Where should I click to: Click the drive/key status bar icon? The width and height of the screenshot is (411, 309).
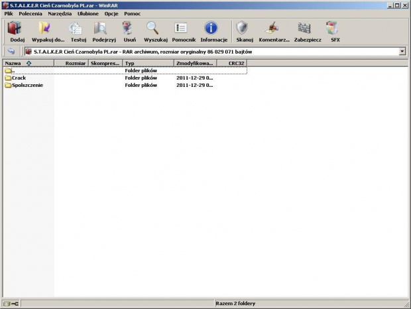[11, 304]
